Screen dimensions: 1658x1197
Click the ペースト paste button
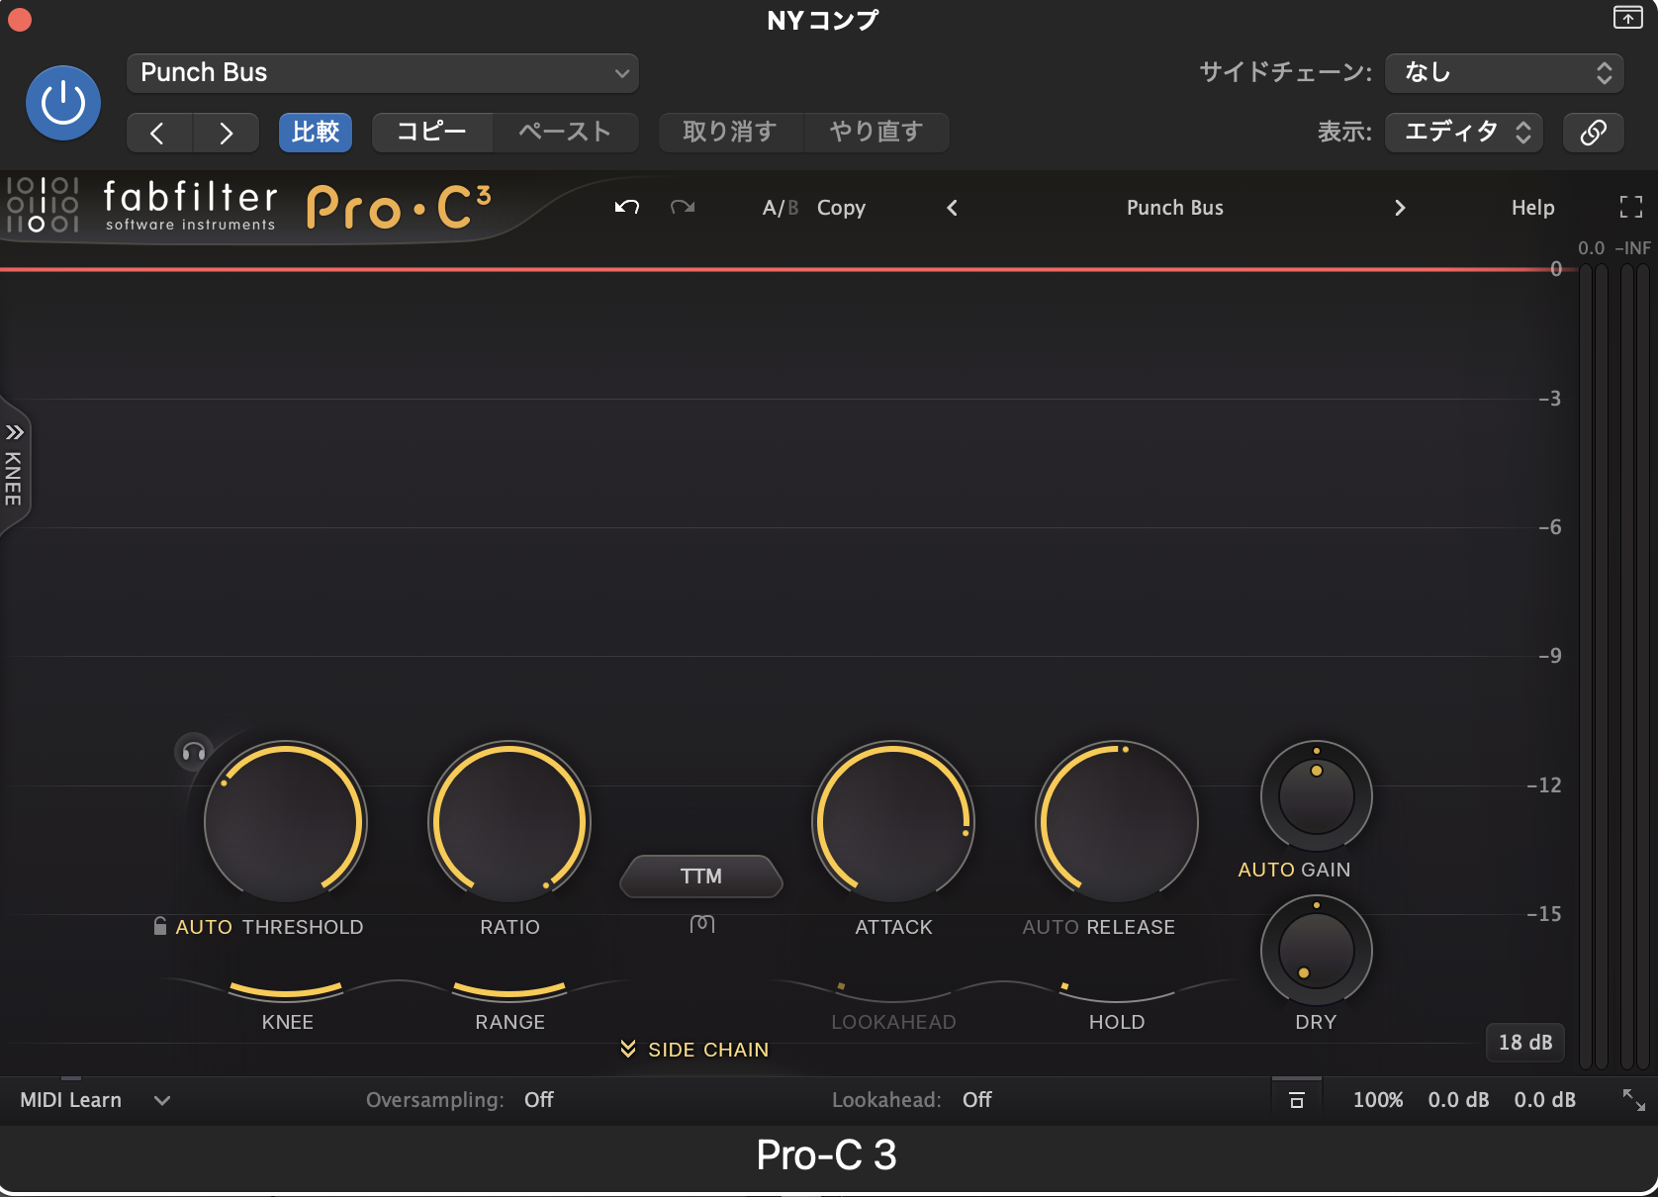point(565,133)
